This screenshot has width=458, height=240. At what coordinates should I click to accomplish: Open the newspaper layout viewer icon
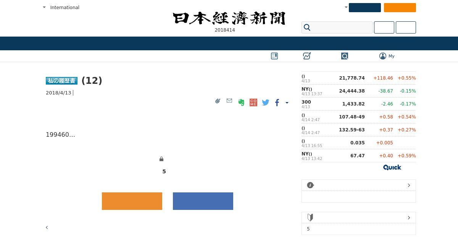274,56
